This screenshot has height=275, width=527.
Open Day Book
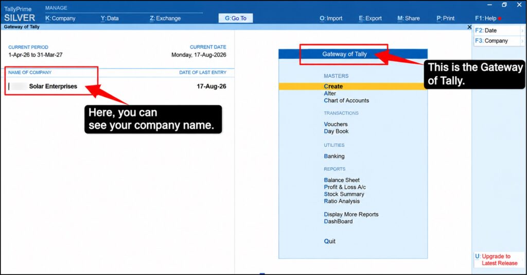(x=336, y=131)
